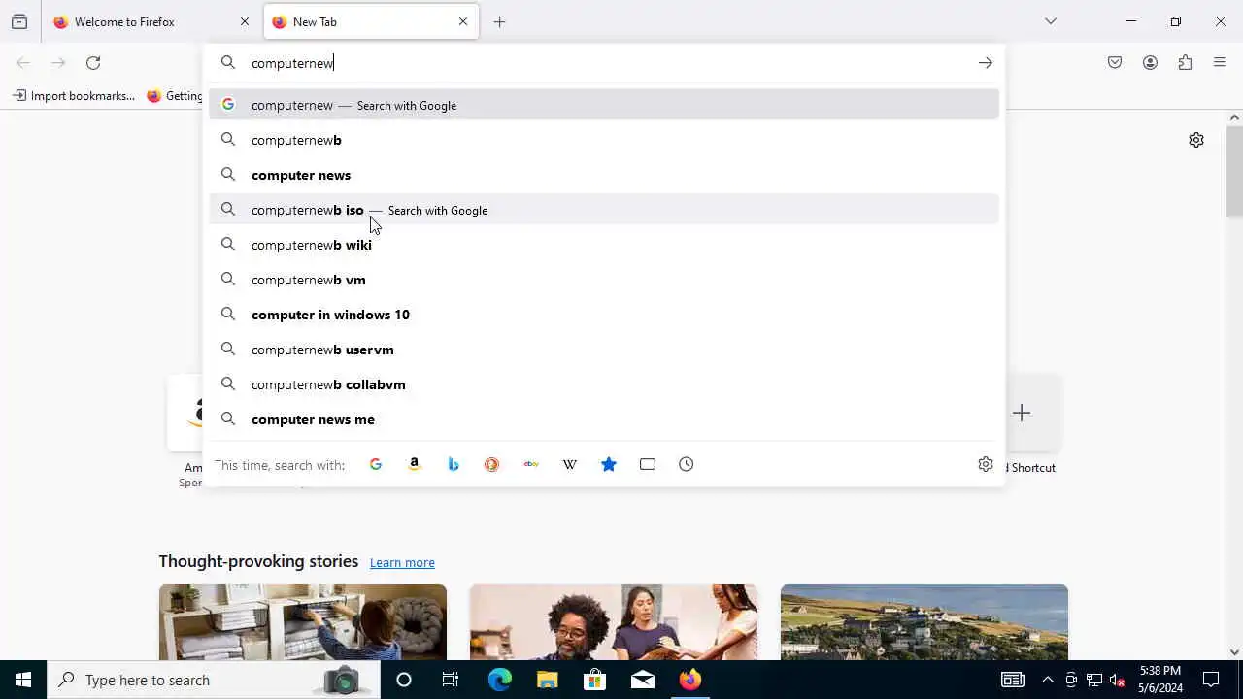Open Mail app from taskbar
The image size is (1243, 699).
pyautogui.click(x=642, y=680)
